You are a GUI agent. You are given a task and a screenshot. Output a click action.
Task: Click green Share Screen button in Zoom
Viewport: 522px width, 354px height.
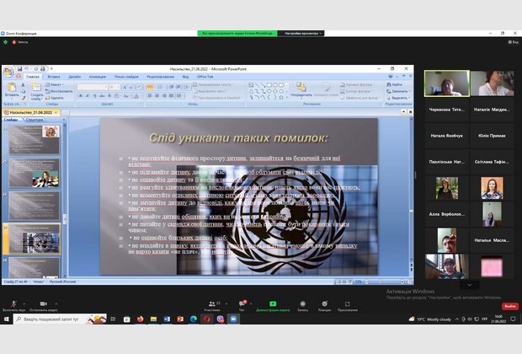pyautogui.click(x=273, y=306)
